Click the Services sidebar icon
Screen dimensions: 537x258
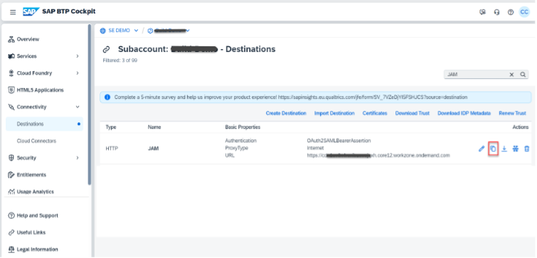coord(11,56)
